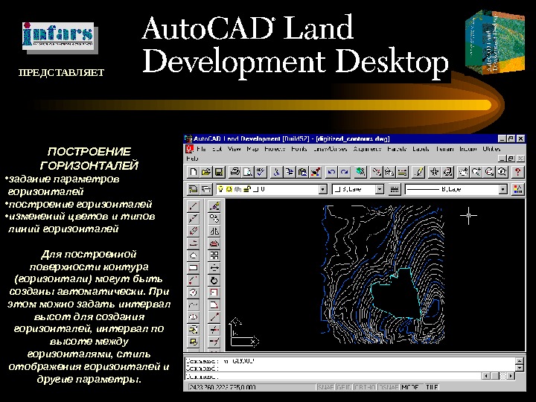Open the Parcels menu
Screen dimensions: 536x402
coord(397,149)
